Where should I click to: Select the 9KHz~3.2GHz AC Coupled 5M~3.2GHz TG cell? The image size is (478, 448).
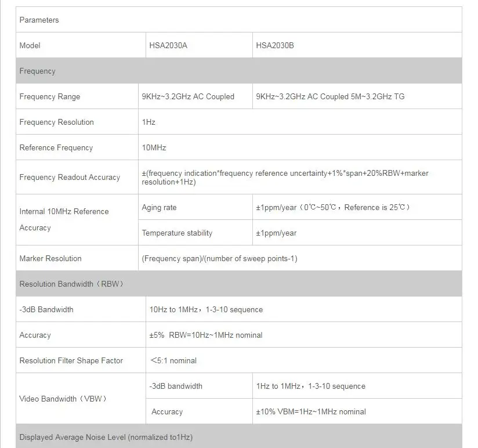(x=357, y=96)
